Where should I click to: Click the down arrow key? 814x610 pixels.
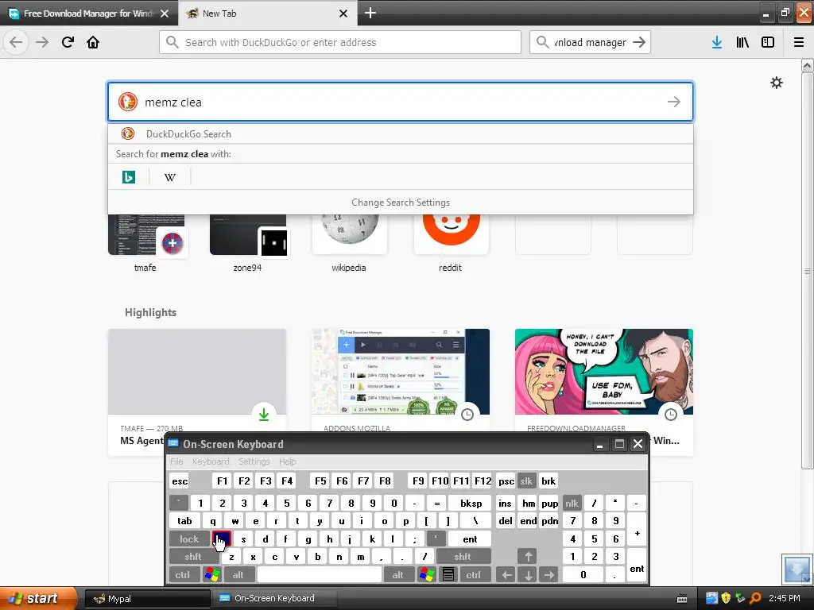tap(528, 575)
